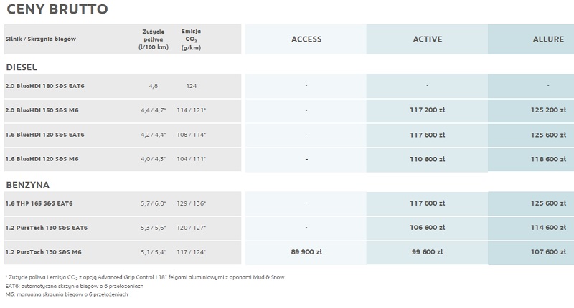Image resolution: width=574 pixels, height=308 pixels.
Task: Click the 107 600 zł Allure price
Action: [x=548, y=251]
